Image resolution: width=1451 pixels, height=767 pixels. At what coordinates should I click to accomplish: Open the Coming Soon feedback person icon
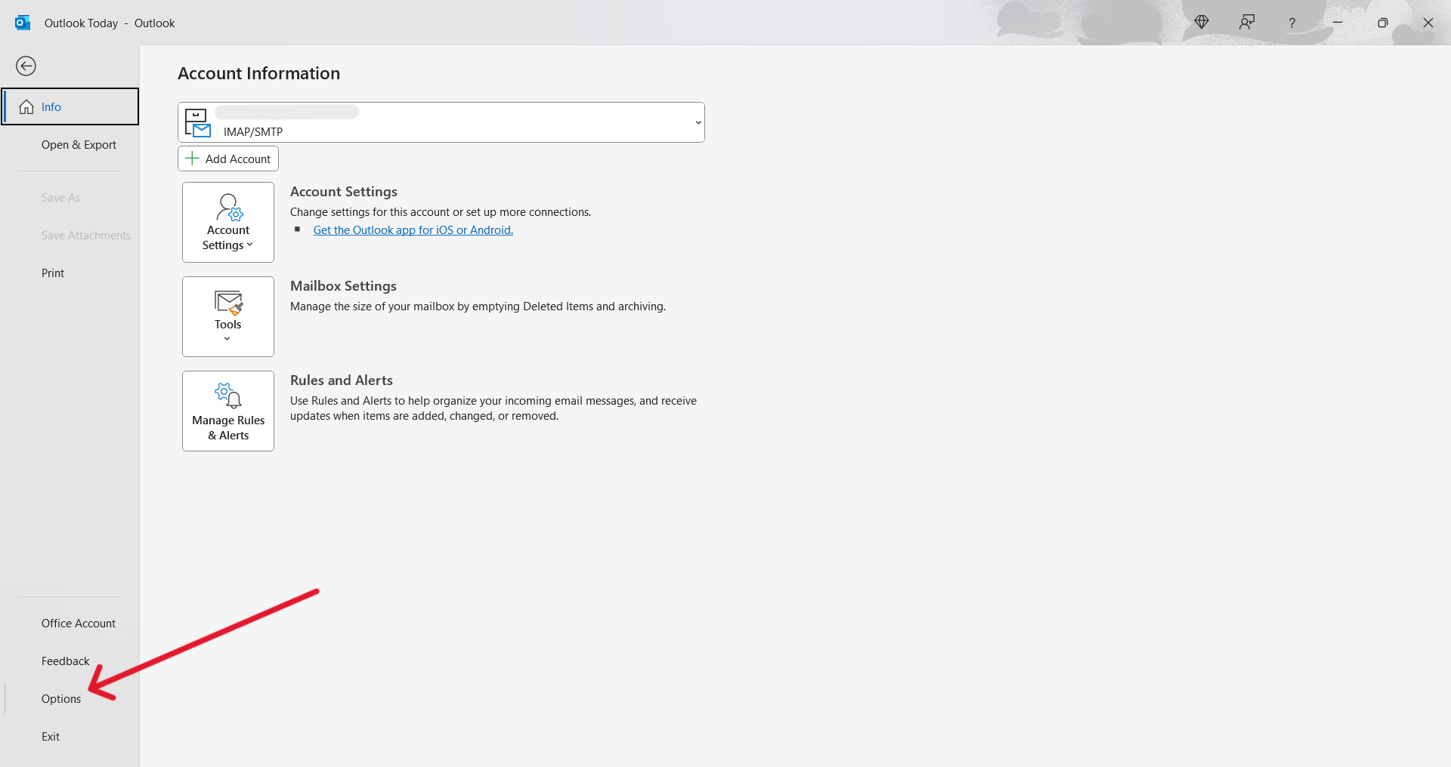[1247, 23]
